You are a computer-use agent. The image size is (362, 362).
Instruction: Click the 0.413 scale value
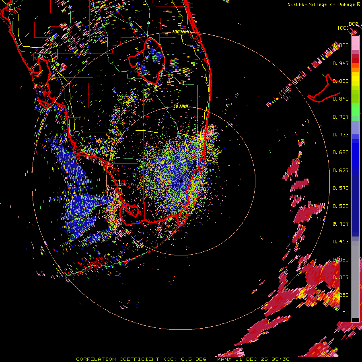pos(341,242)
